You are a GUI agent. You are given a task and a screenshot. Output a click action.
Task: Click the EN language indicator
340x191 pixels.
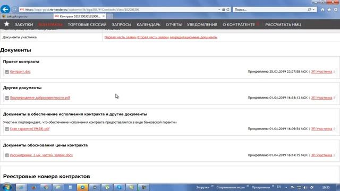[278, 187]
